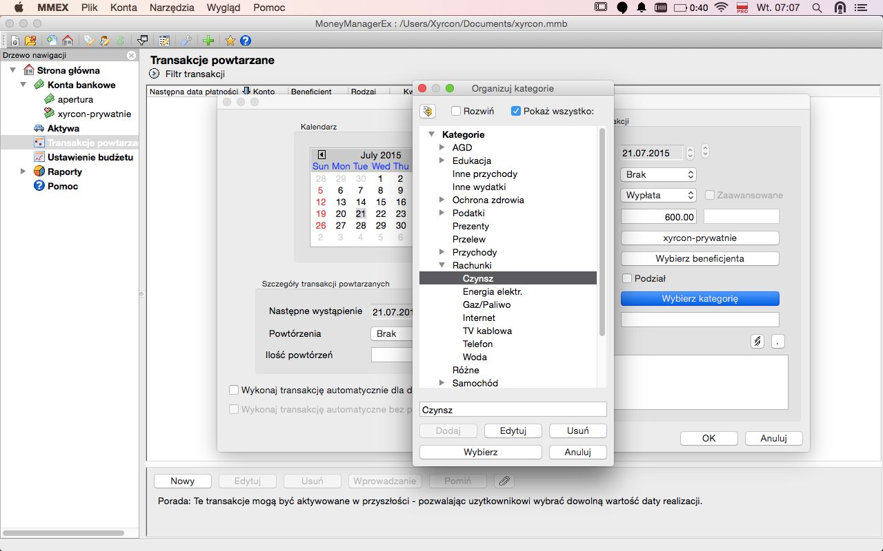Image resolution: width=883 pixels, height=551 pixels.
Task: Click the Filtr transakcji arrow icon
Action: (155, 74)
